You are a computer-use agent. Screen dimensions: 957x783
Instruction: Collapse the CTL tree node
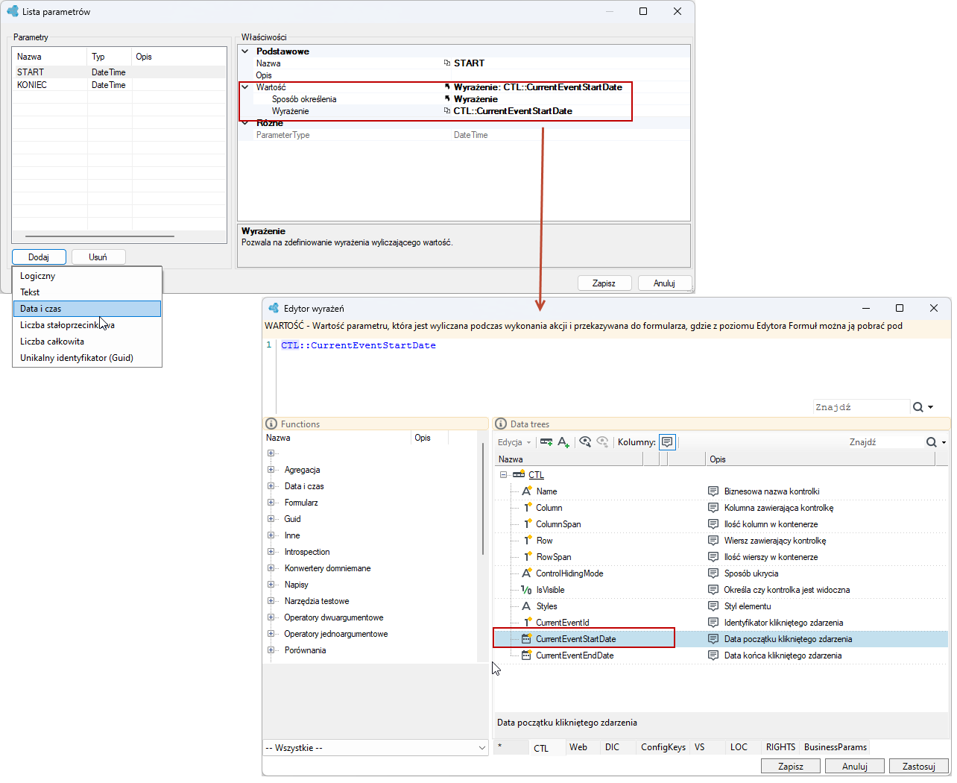[503, 475]
